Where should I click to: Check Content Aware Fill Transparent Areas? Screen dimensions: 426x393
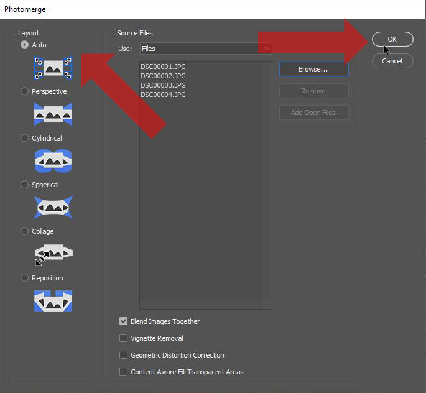point(124,372)
